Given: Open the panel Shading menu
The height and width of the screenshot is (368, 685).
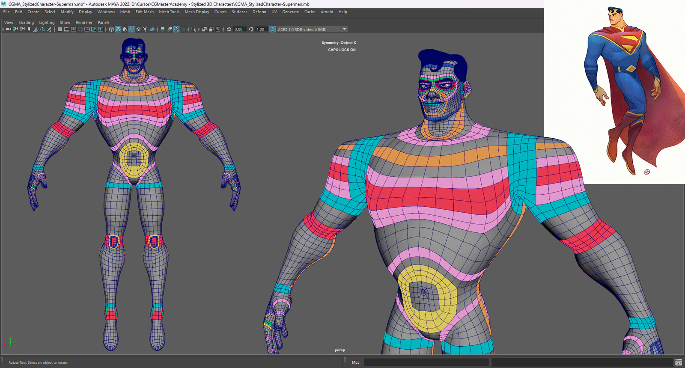Looking at the screenshot, I should tap(26, 23).
